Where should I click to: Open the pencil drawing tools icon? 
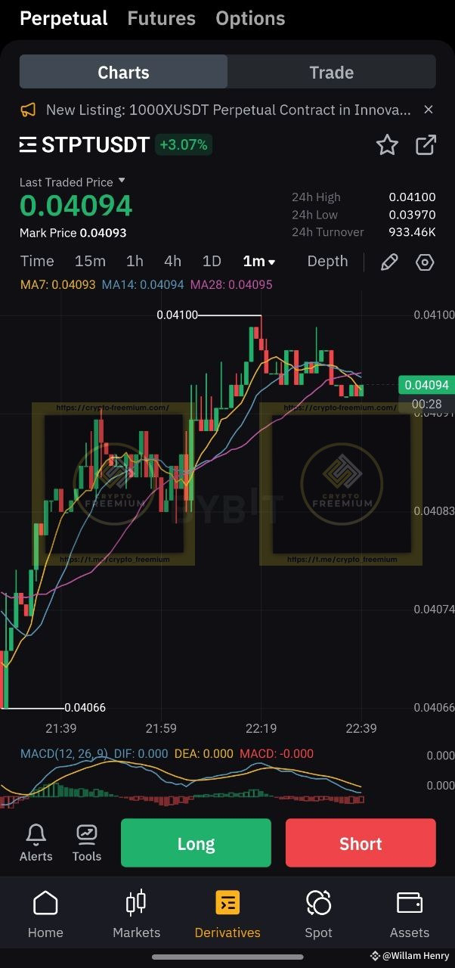pos(389,262)
